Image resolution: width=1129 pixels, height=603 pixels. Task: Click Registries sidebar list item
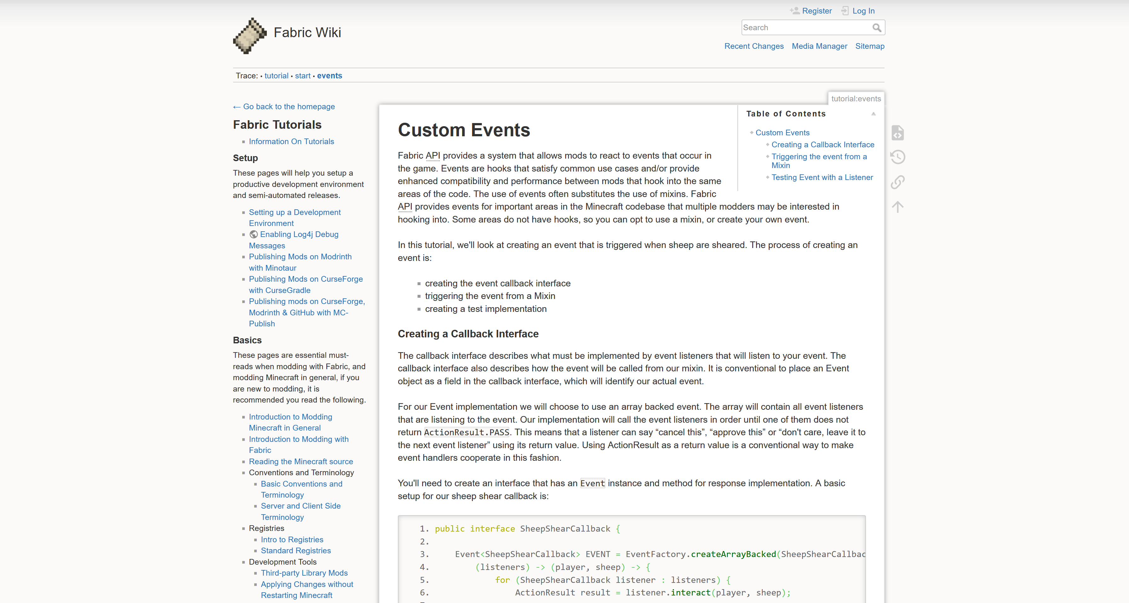266,528
